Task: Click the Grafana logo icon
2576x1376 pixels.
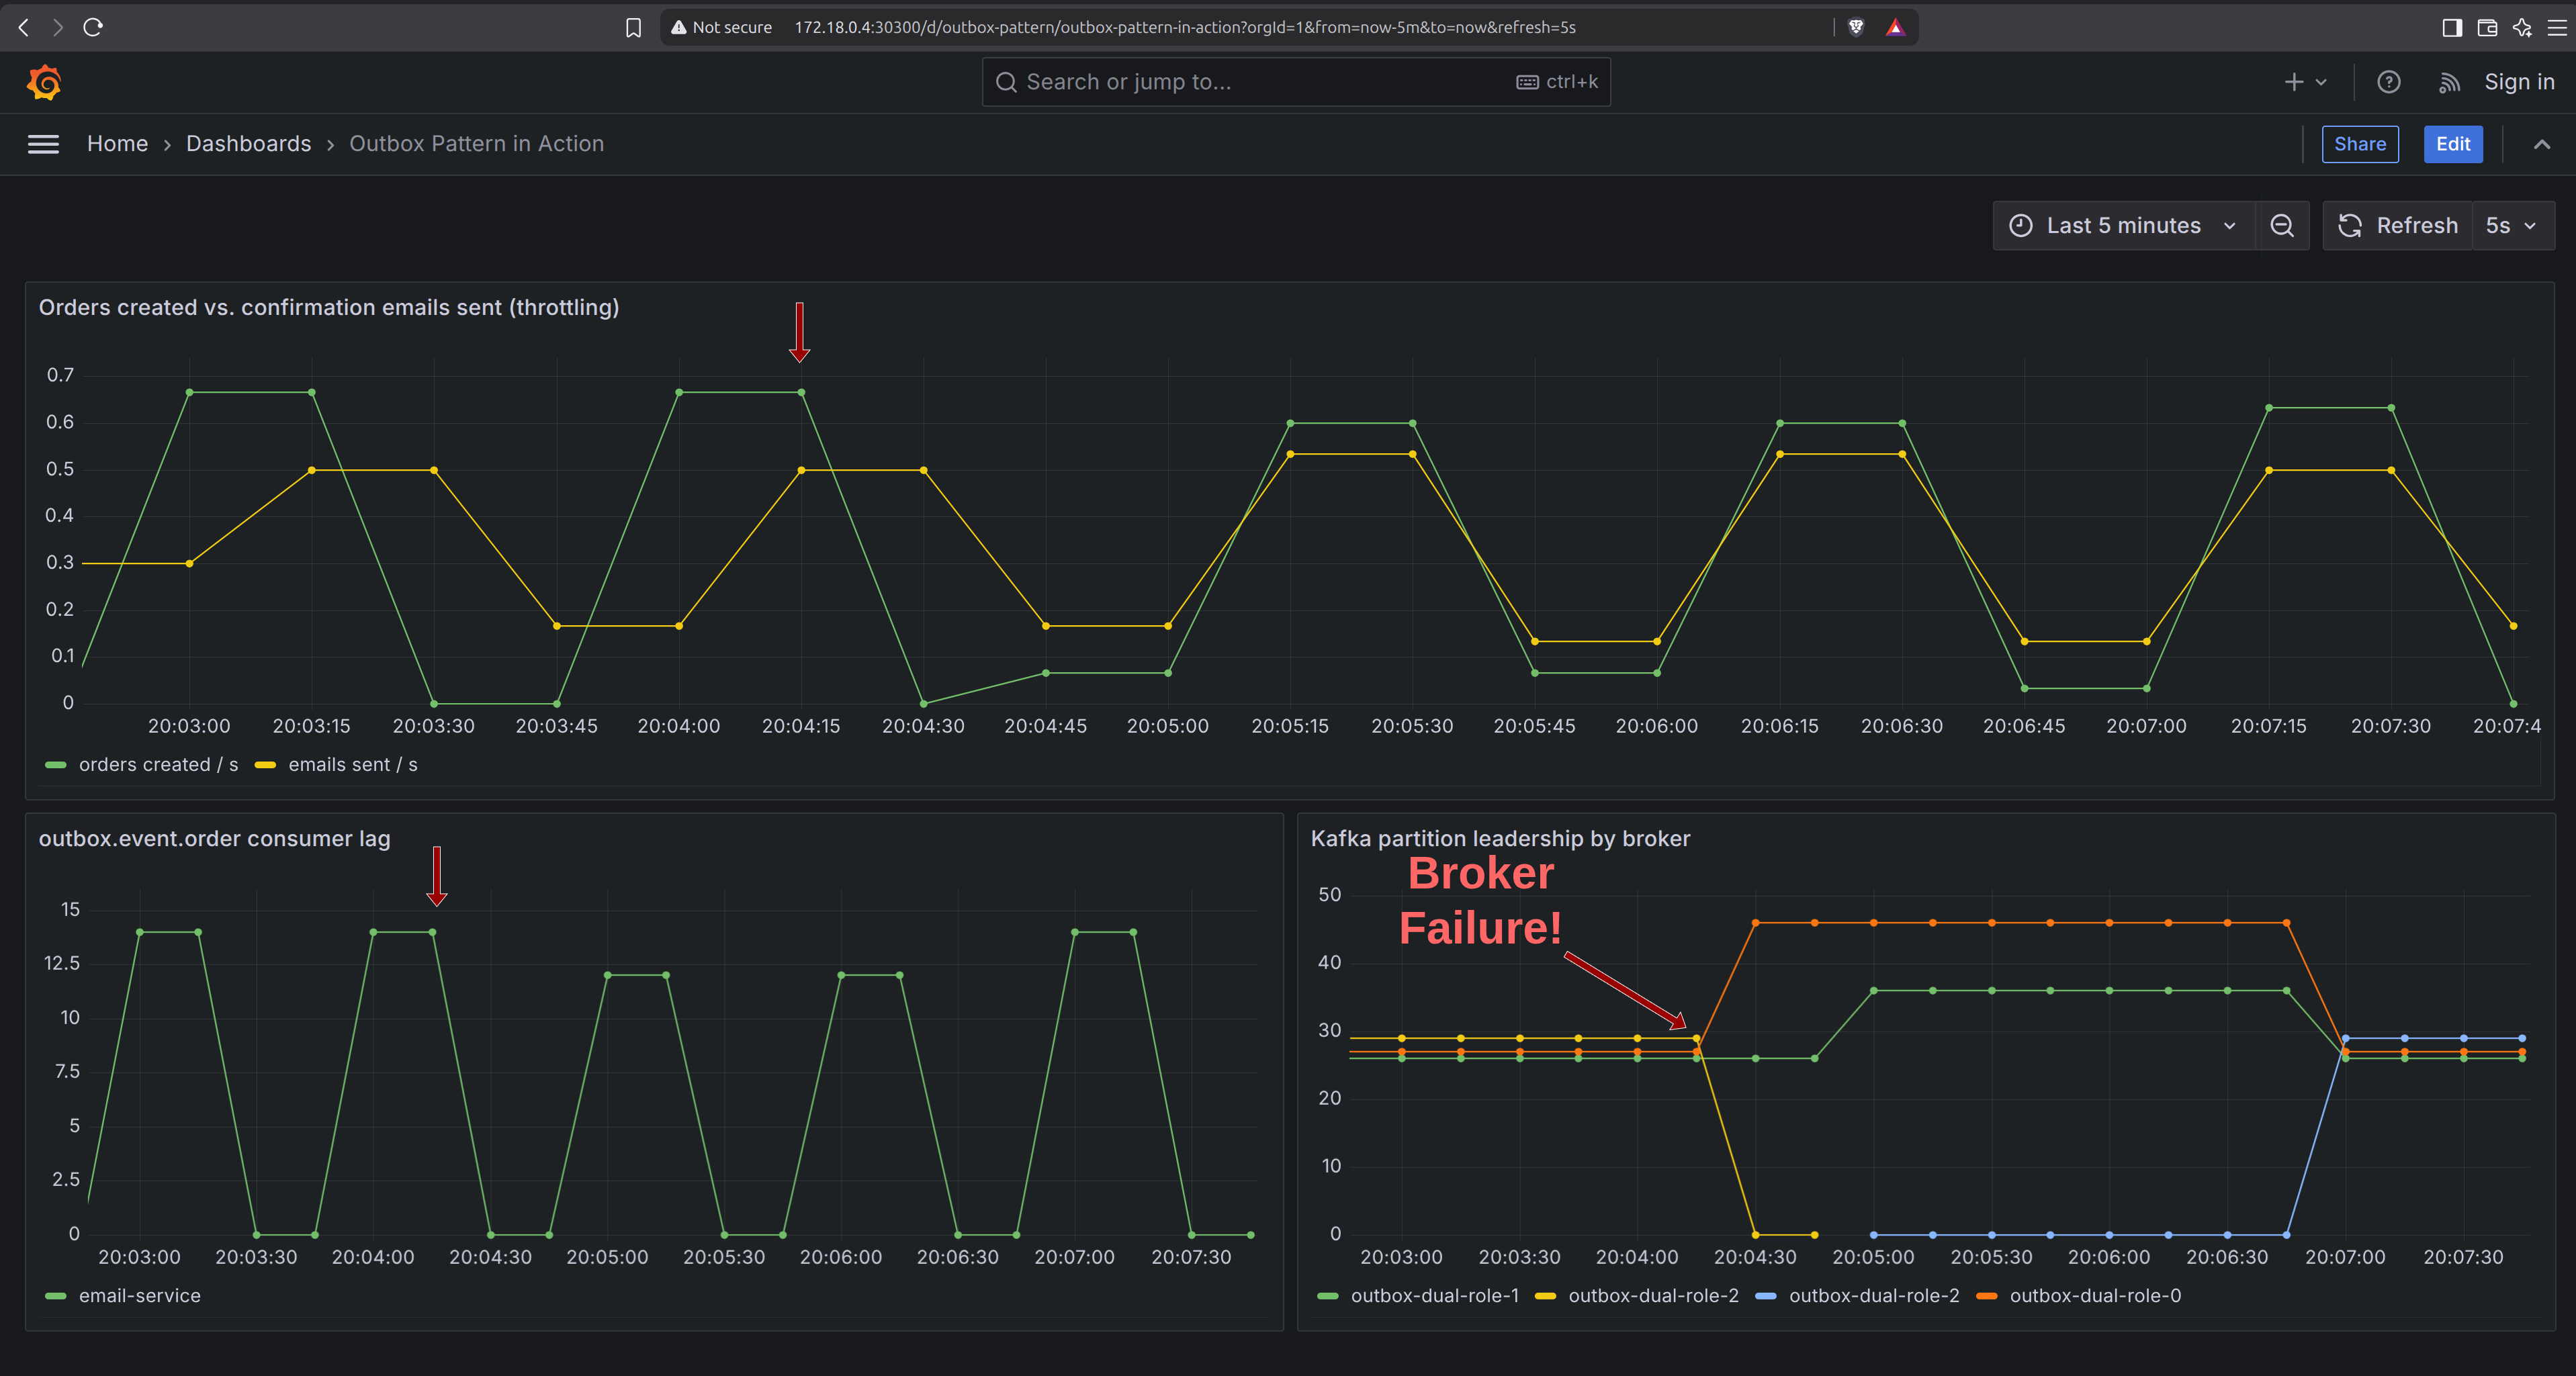Action: click(x=44, y=82)
